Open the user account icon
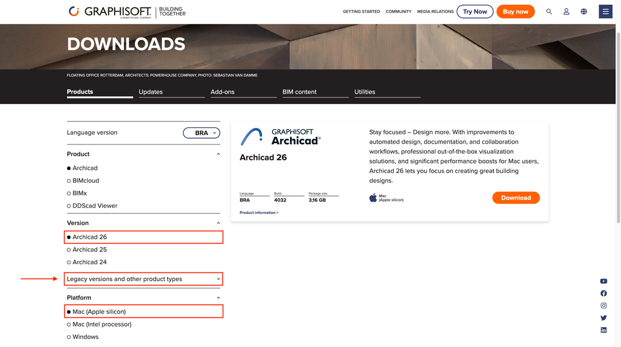Screen dimensions: 621x347 pyautogui.click(x=566, y=11)
